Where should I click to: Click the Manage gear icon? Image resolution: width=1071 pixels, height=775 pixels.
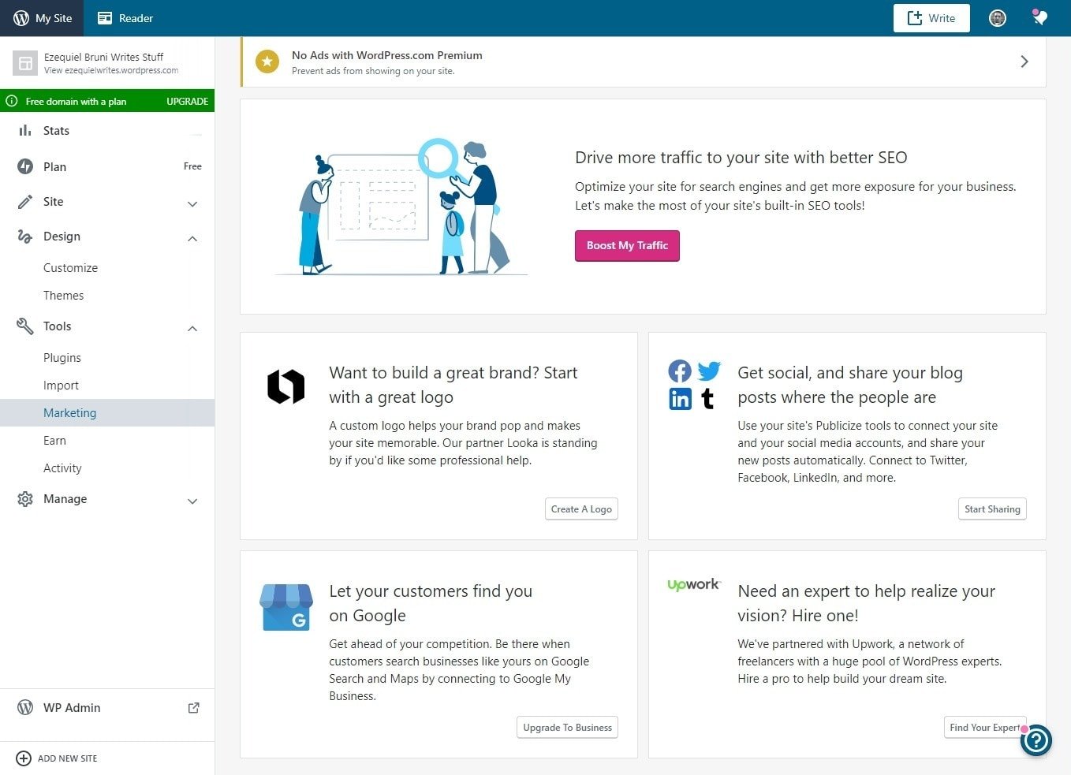[x=25, y=499]
